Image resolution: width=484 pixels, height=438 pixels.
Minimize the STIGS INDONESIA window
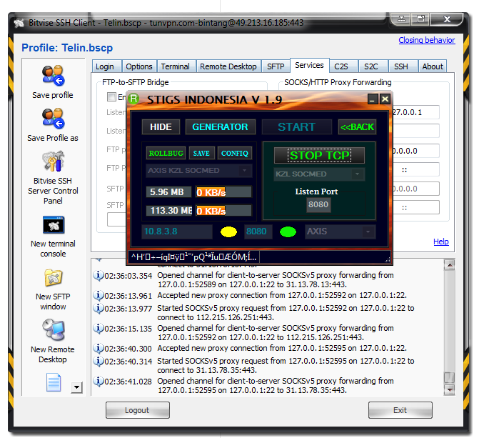[373, 99]
